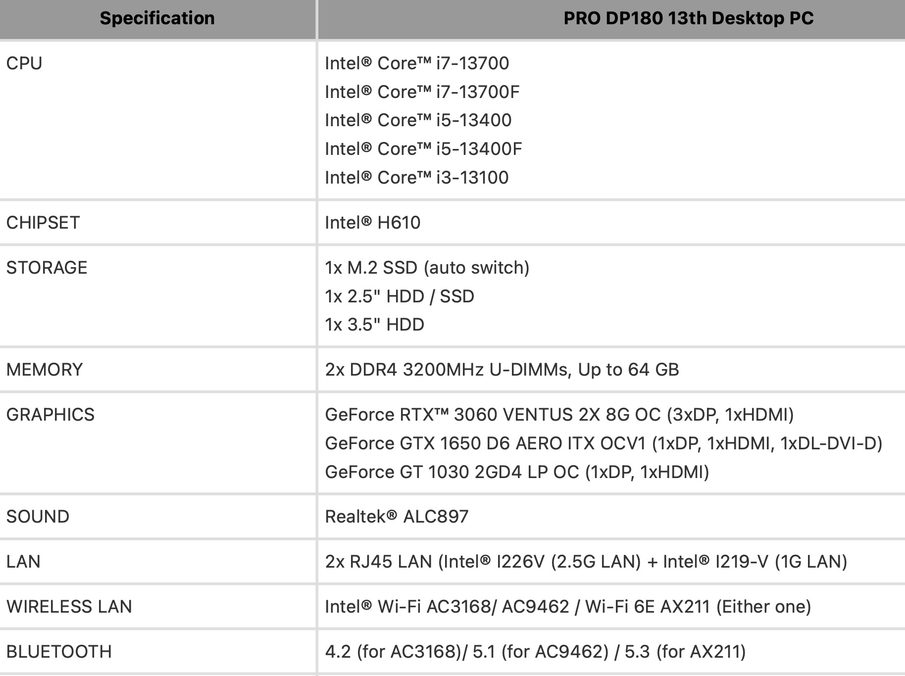The width and height of the screenshot is (905, 676).
Task: Select the M.2 SSD auto switch line
Action: 427,268
